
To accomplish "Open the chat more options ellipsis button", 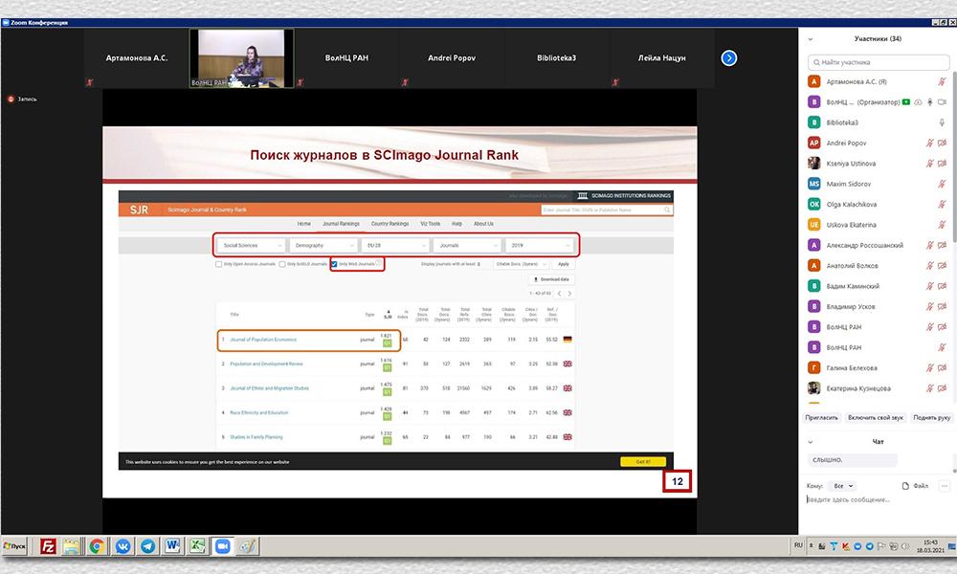I will pyautogui.click(x=945, y=486).
